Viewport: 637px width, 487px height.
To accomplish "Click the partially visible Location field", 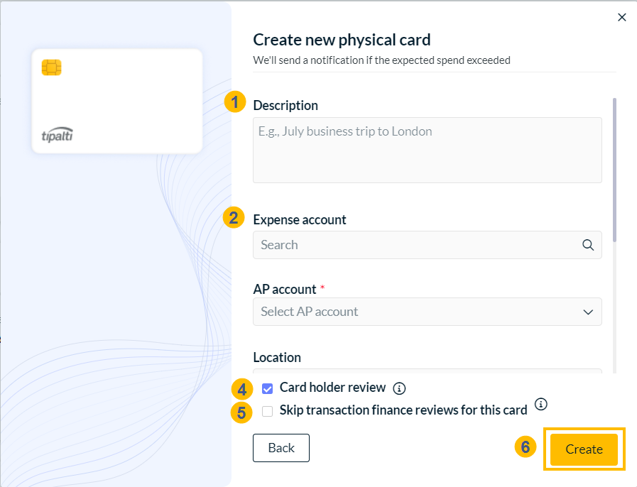I will [428, 371].
